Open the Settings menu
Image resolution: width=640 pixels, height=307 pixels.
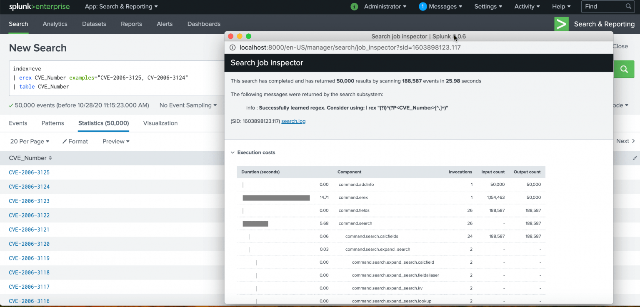point(488,7)
